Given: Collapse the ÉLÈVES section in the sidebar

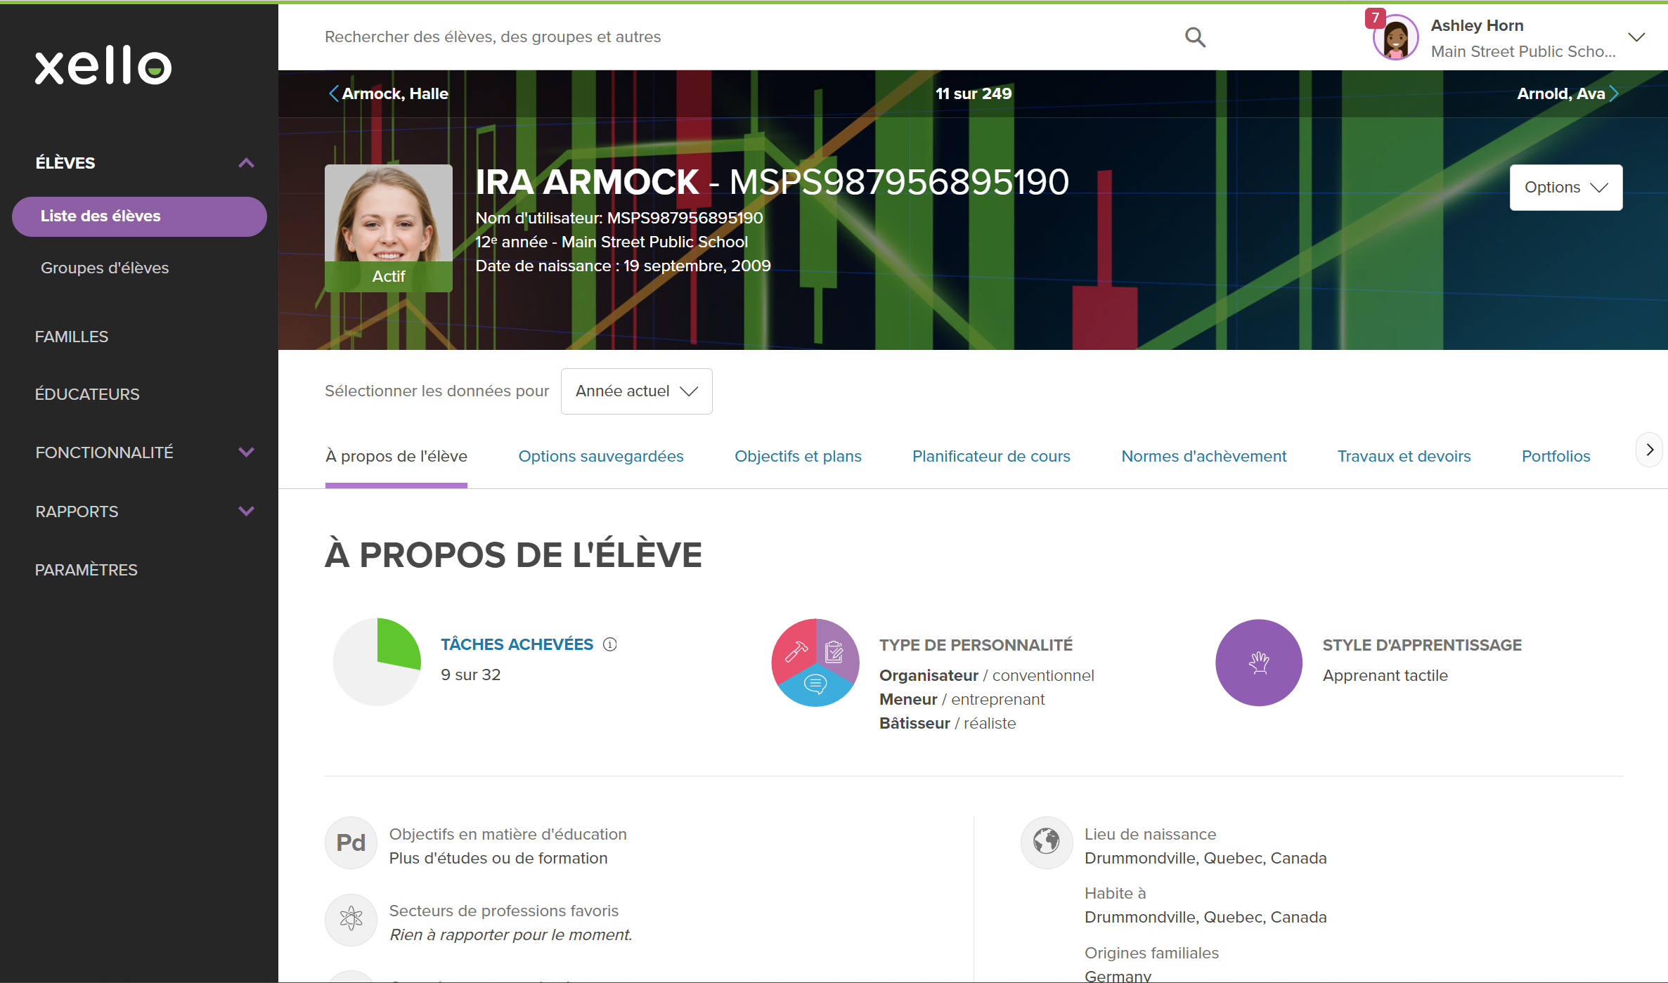Looking at the screenshot, I should click(246, 162).
